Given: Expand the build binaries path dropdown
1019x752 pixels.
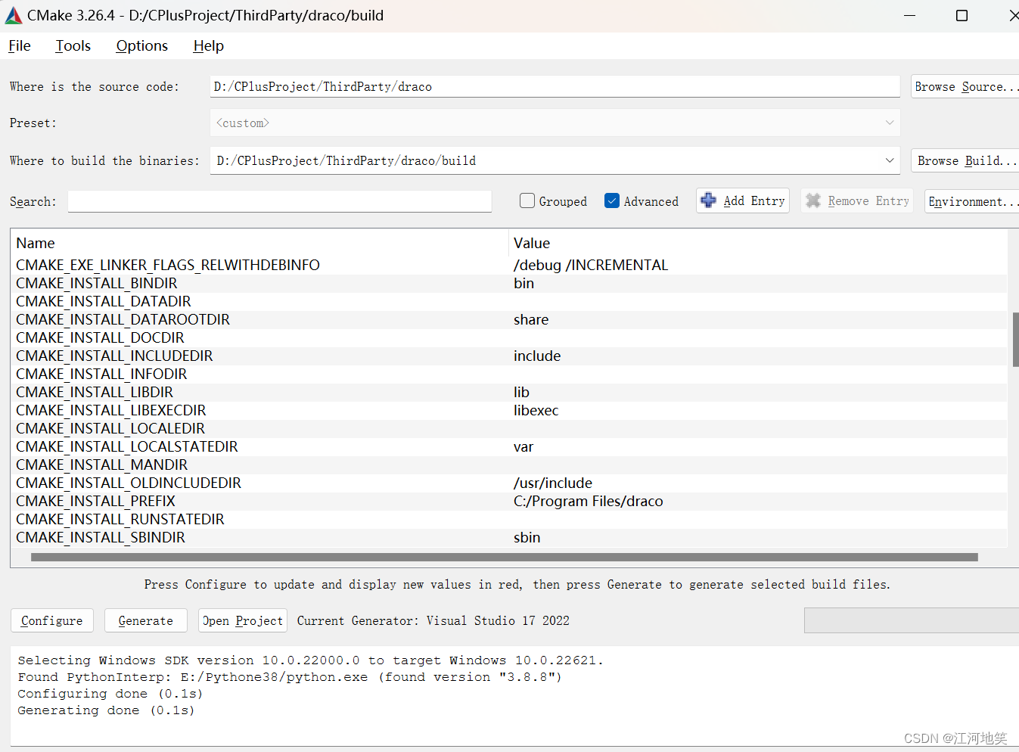Looking at the screenshot, I should (890, 160).
